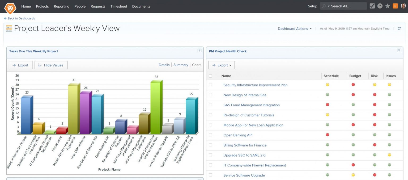Collapse the Tasks Due This Week widget
Viewport: 408px width, 180px height.
pyautogui.click(x=199, y=50)
